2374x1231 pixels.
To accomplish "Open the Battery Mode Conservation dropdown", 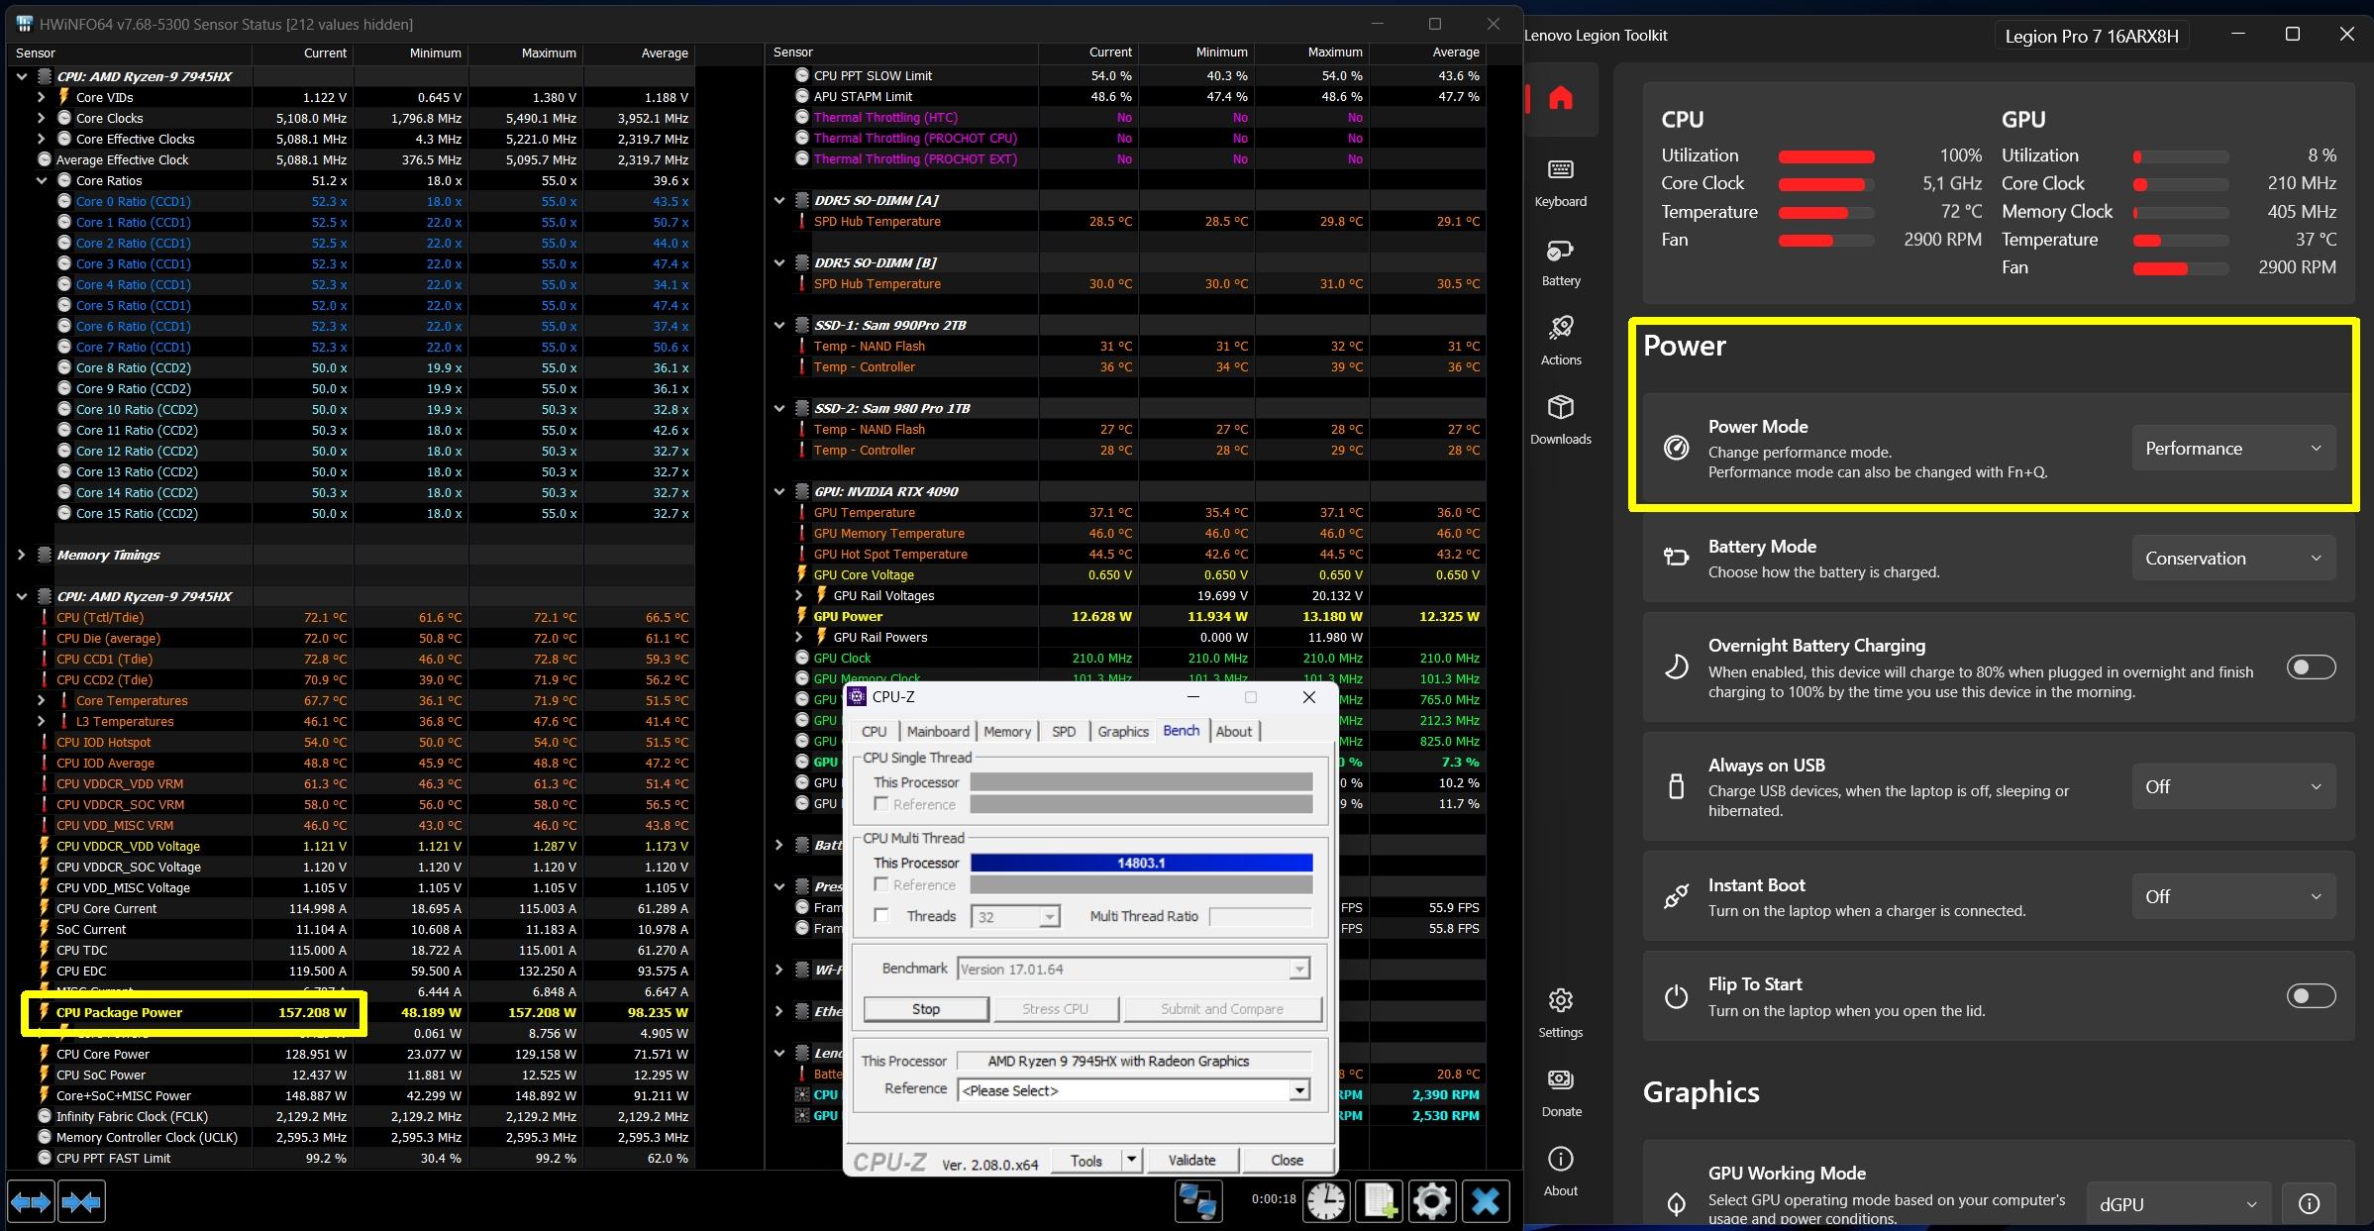I will click(2232, 559).
